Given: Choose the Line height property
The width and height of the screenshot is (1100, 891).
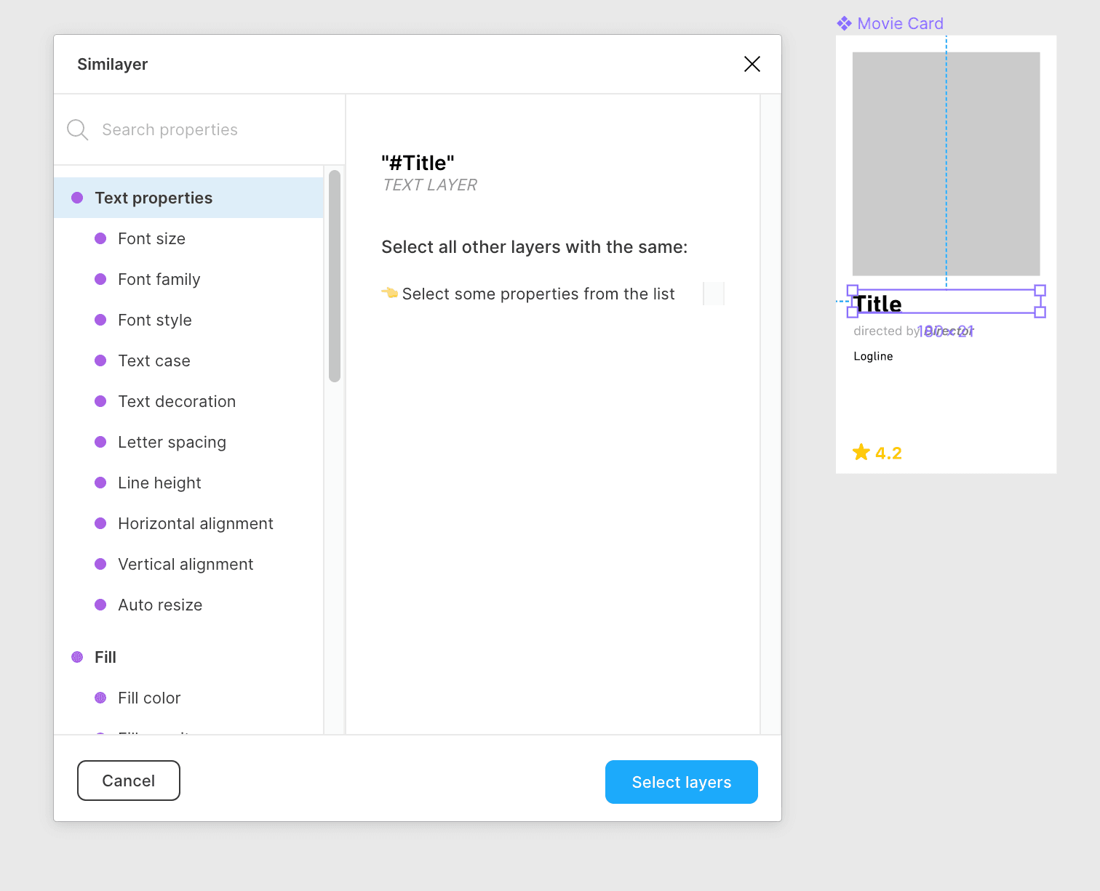Looking at the screenshot, I should [159, 483].
